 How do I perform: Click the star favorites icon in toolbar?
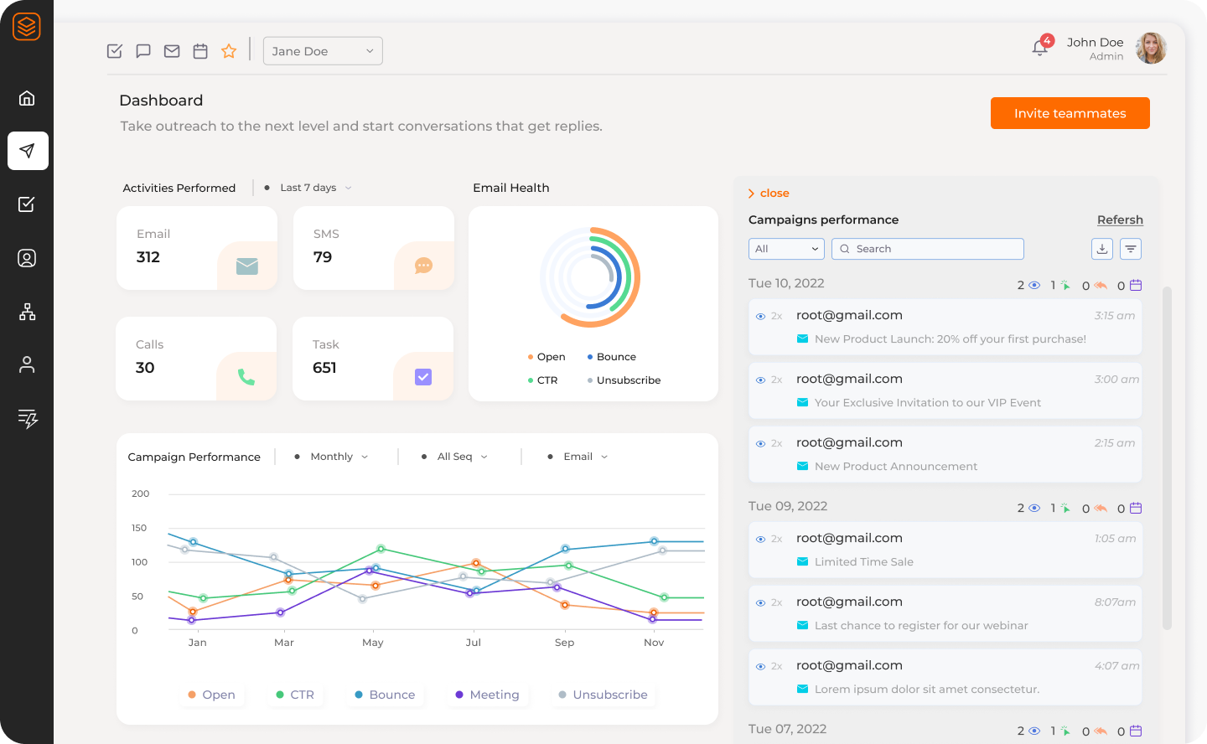click(229, 51)
